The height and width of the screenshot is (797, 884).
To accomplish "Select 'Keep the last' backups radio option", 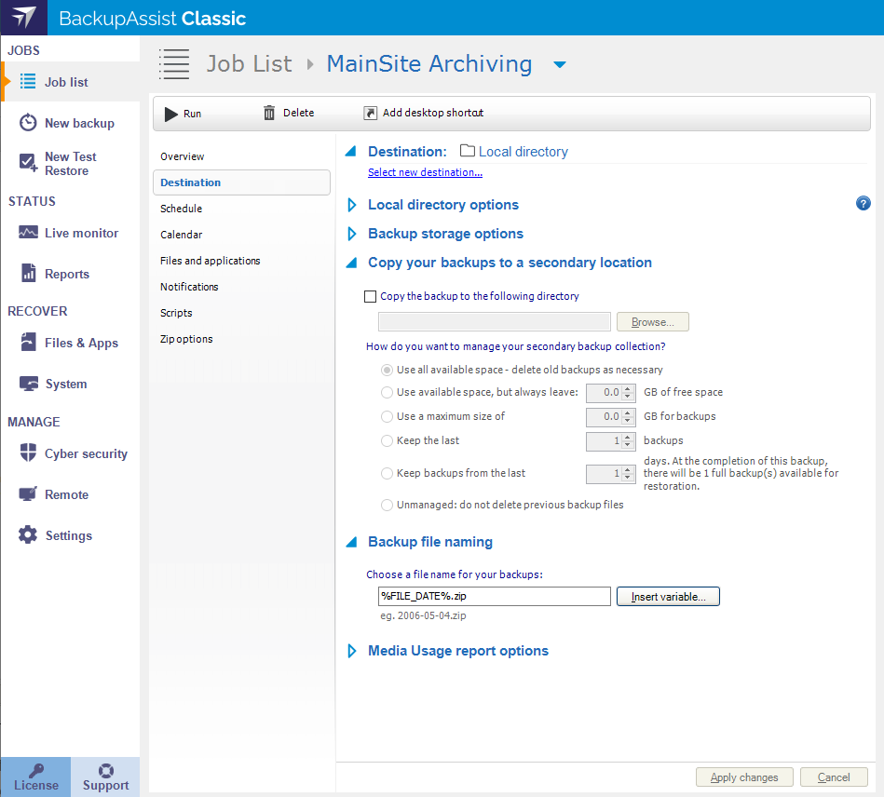I will (387, 441).
